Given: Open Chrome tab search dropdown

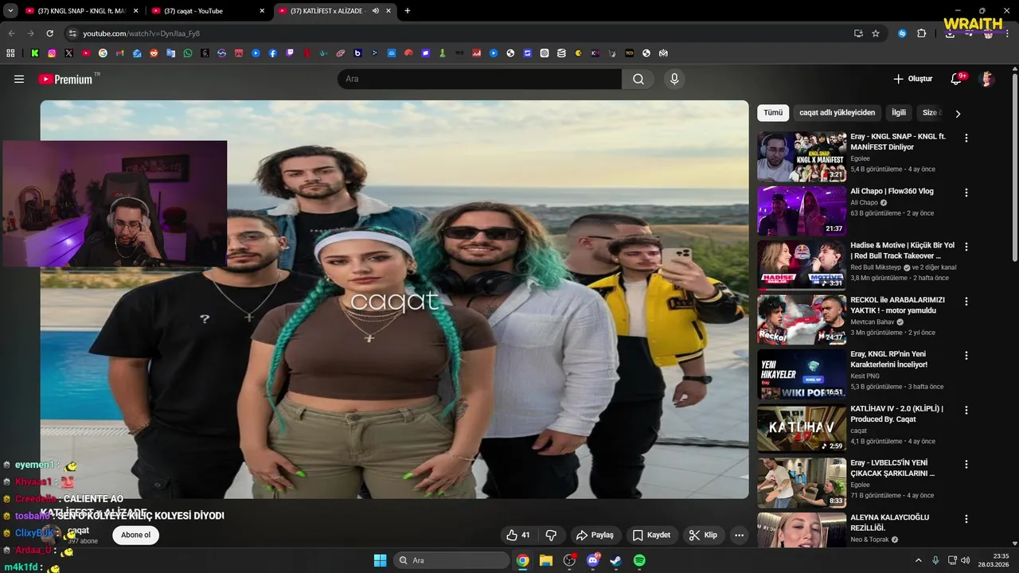Looking at the screenshot, I should pos(10,11).
